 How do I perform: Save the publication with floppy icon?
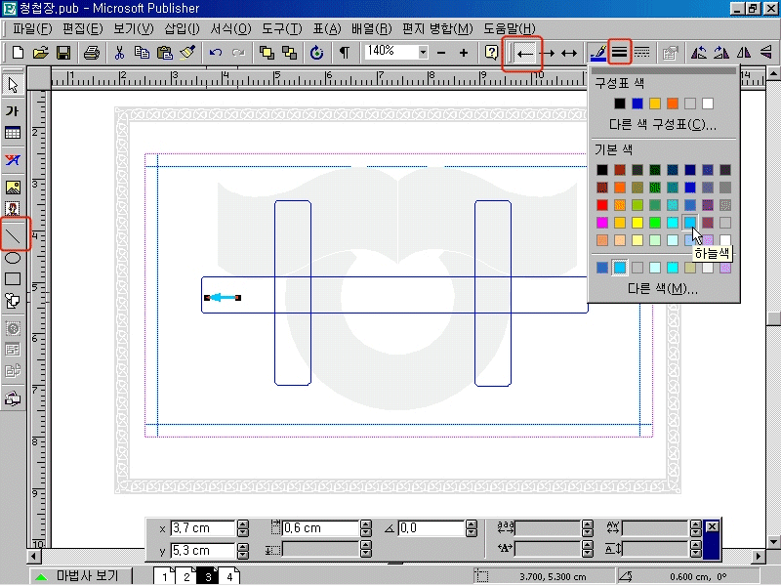(63, 53)
